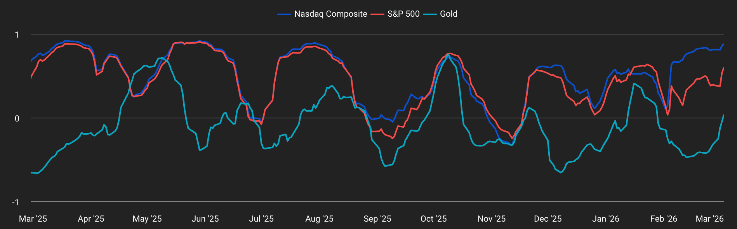Click the Feb '26 x-axis label
Screen dimensions: 737x229
[664, 219]
